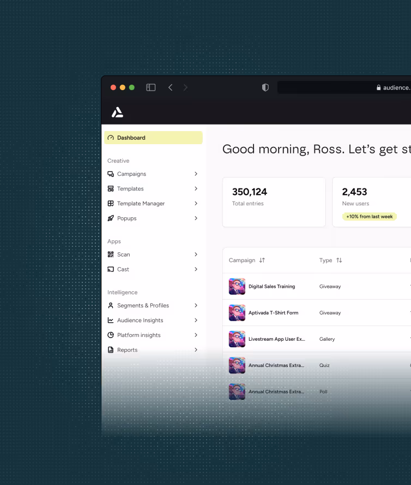Click the Scan QR code icon
Image resolution: width=411 pixels, height=485 pixels.
[x=111, y=255]
